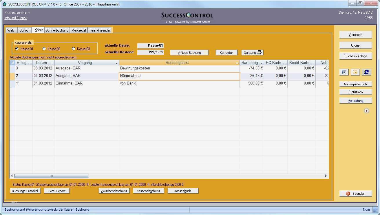The height and width of the screenshot is (215, 380).
Task: Print a receipt using the Quittung printer icon
Action: (260, 52)
